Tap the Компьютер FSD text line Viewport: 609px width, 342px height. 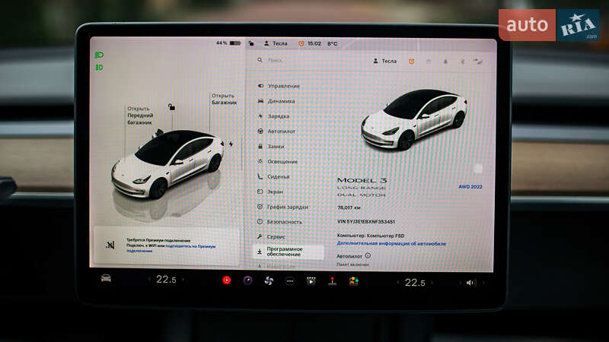[371, 236]
